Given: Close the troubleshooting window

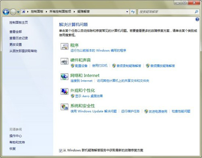Looking at the screenshot, I should click(194, 3).
